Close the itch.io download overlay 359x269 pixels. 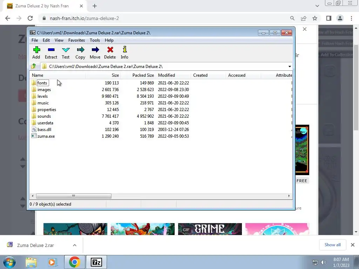[305, 29]
